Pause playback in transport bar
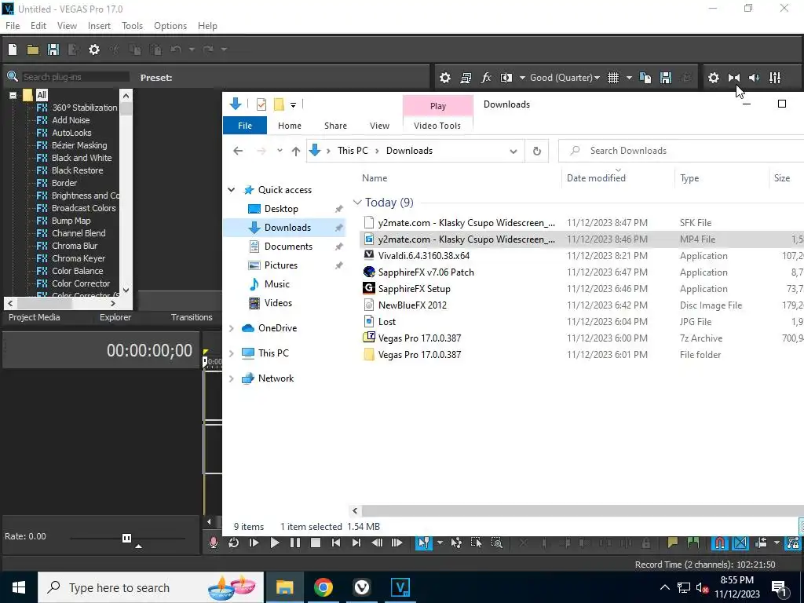 coord(295,543)
